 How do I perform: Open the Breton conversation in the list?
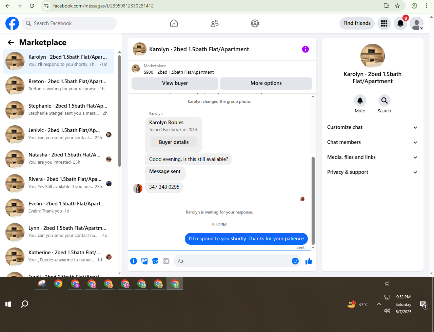[58, 86]
